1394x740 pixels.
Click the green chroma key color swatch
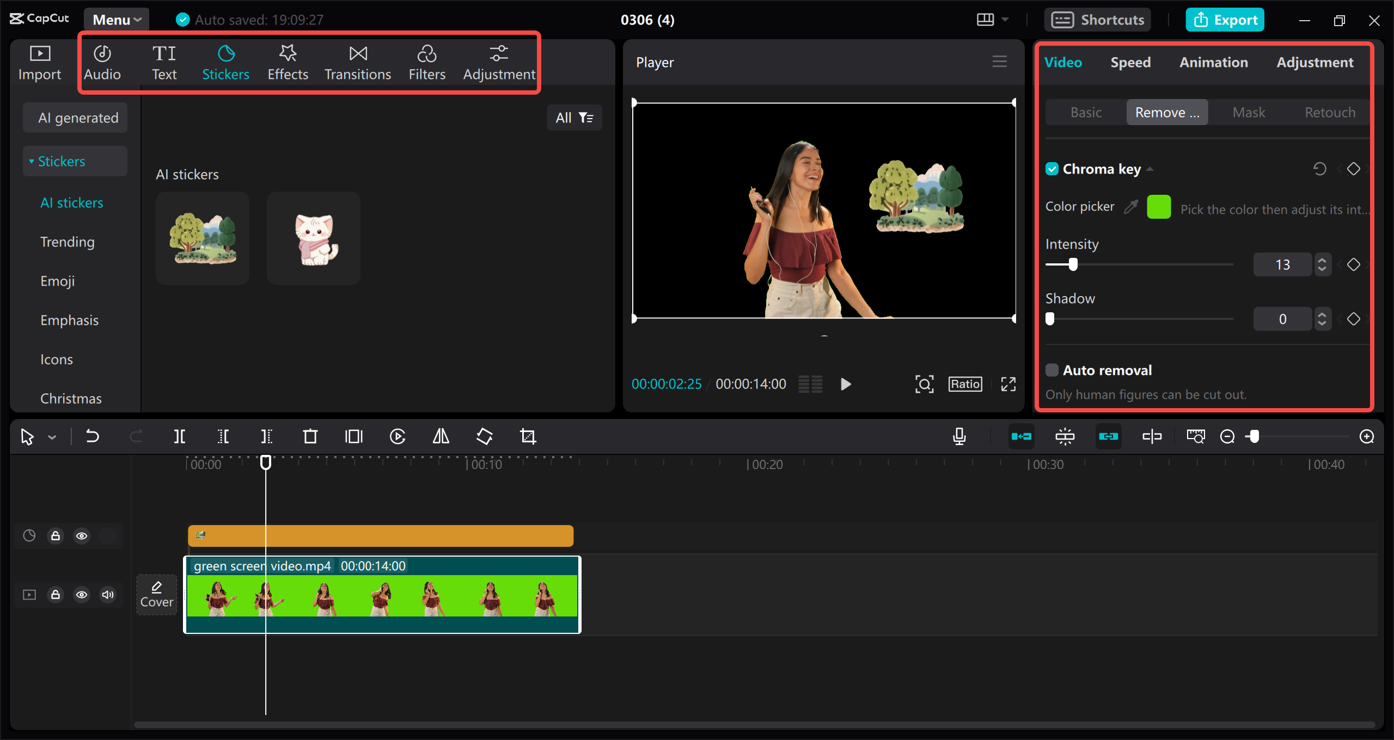coord(1159,207)
